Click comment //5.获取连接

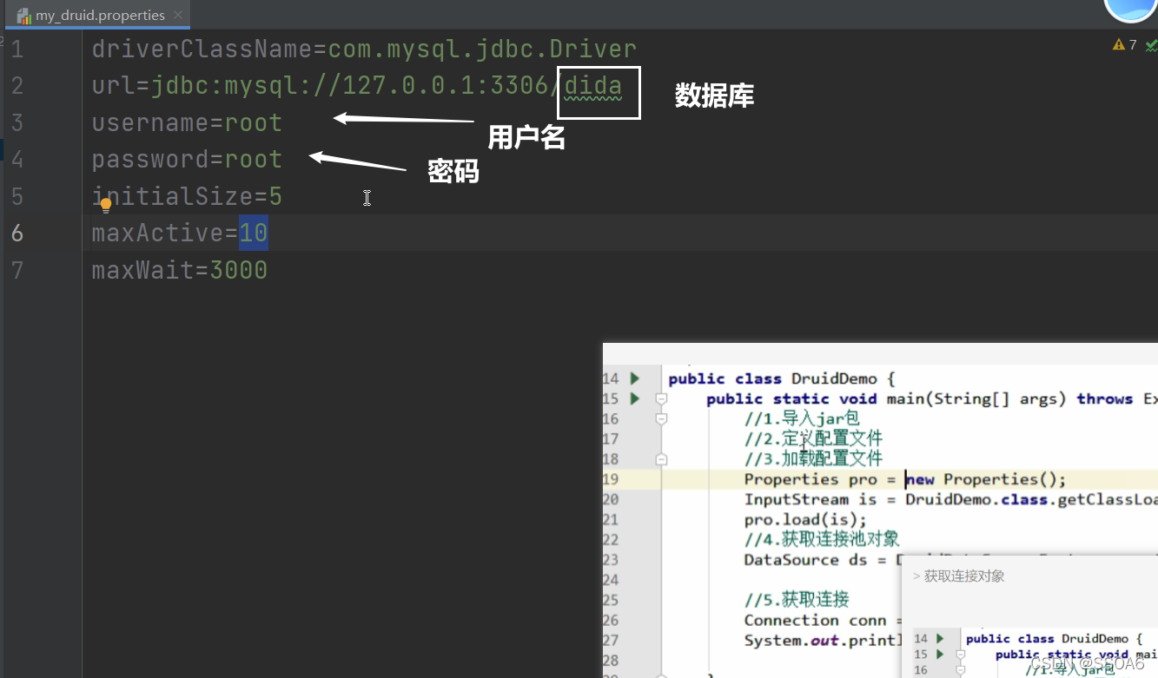pyautogui.click(x=797, y=600)
